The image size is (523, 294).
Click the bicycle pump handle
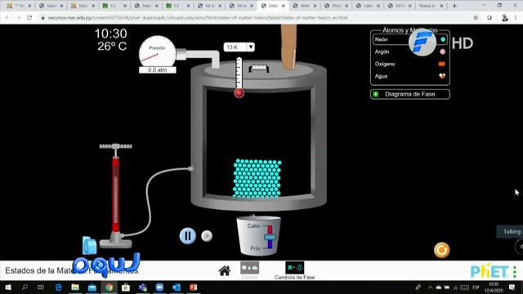[x=116, y=146]
